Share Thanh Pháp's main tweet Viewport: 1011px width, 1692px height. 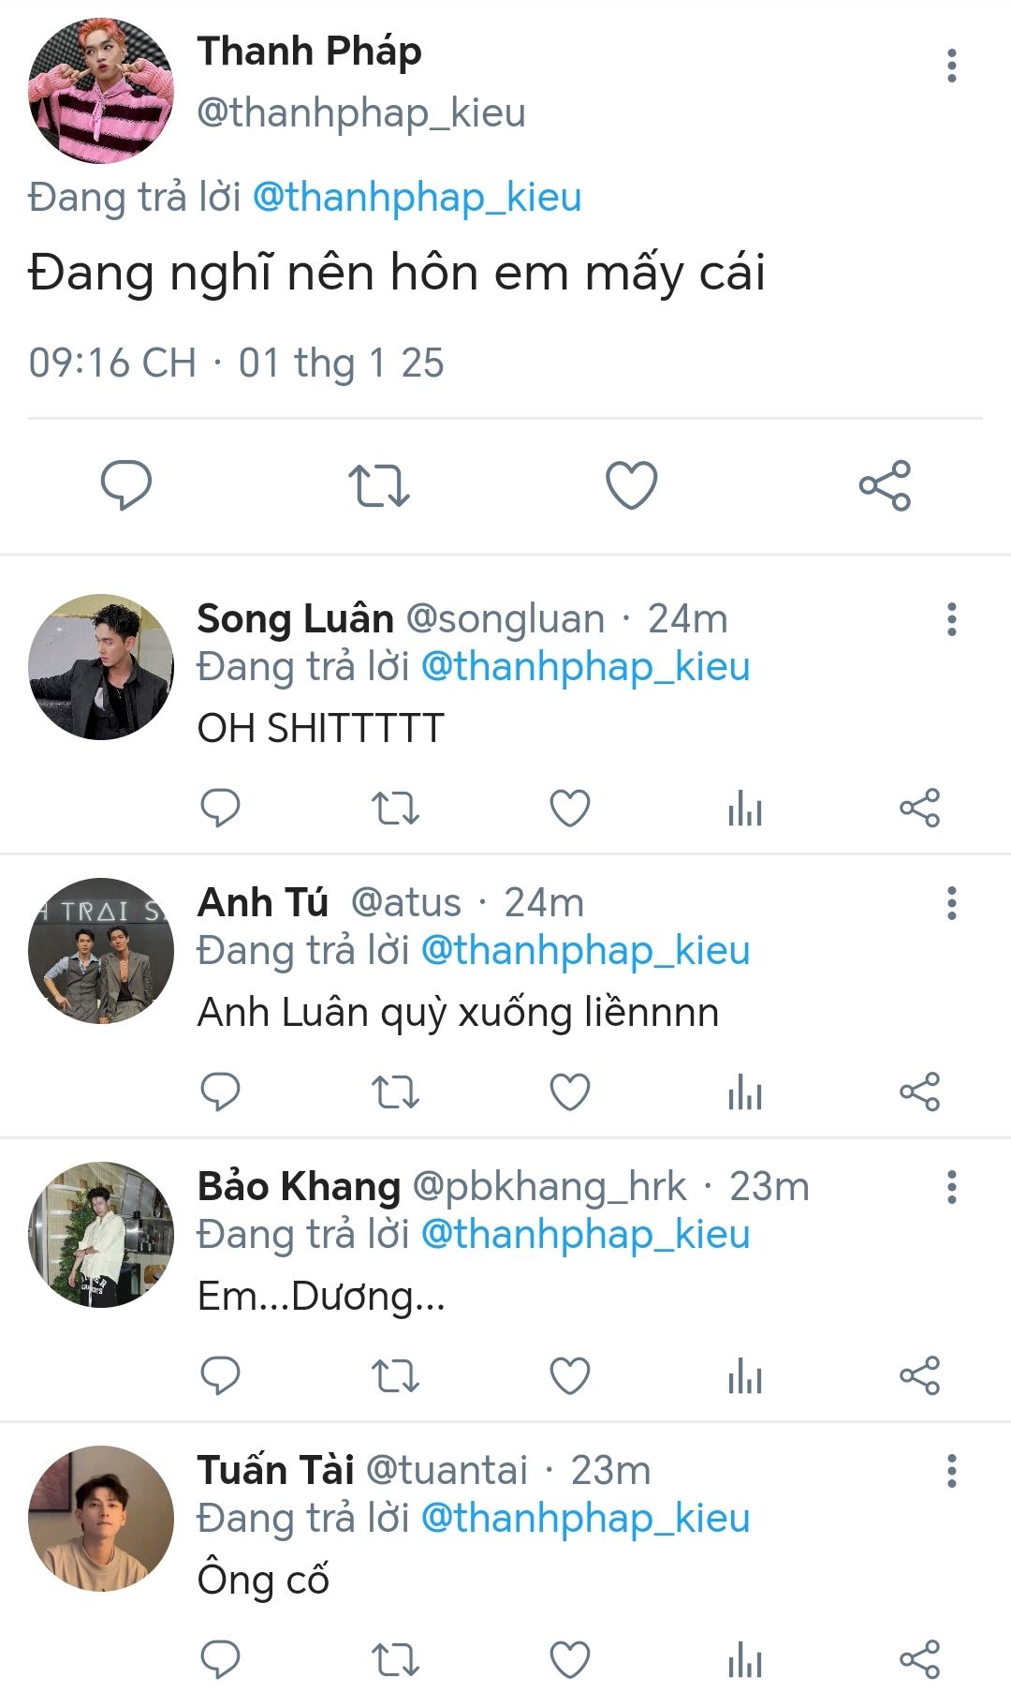(885, 484)
